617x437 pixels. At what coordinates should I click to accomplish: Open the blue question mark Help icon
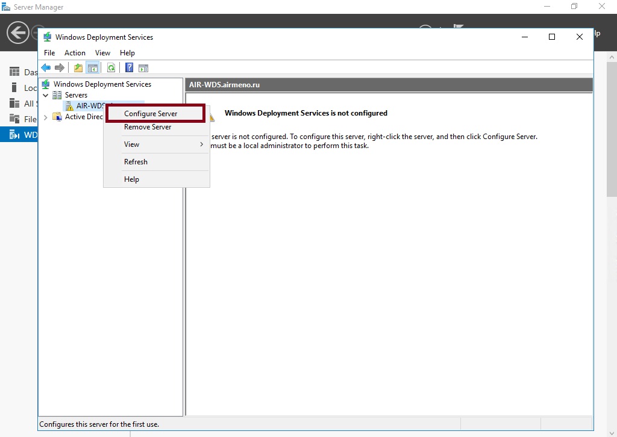coord(129,67)
